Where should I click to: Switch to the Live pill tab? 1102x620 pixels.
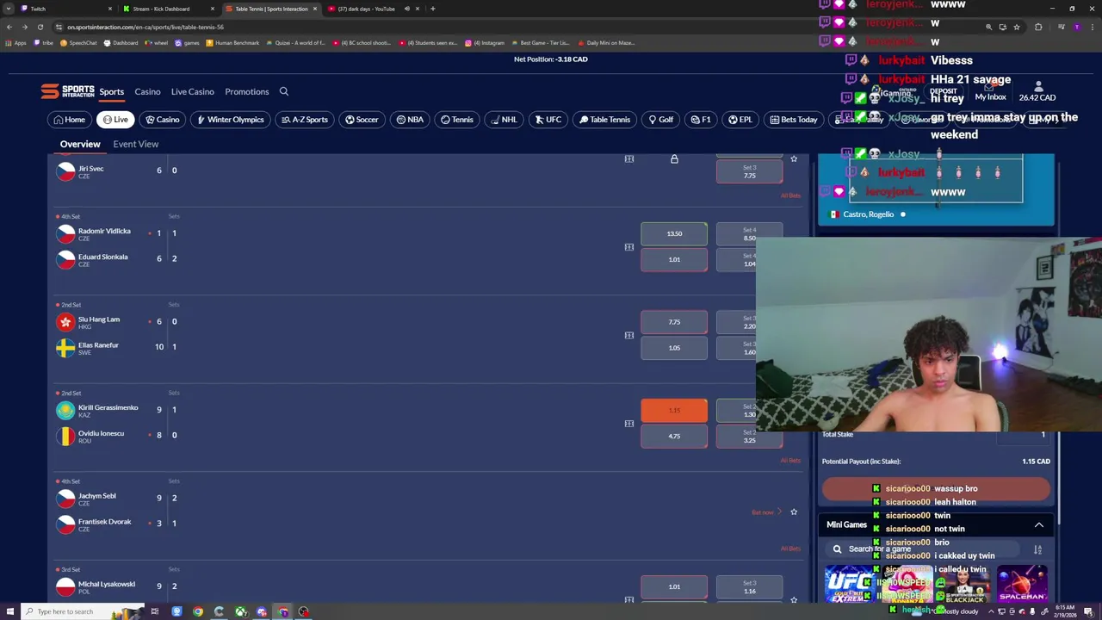tap(115, 120)
